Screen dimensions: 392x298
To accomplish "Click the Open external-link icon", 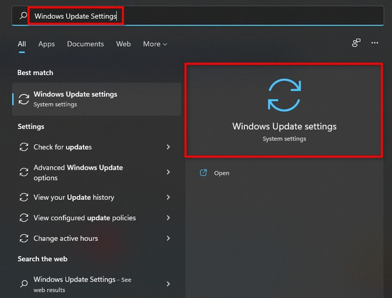I will [204, 173].
